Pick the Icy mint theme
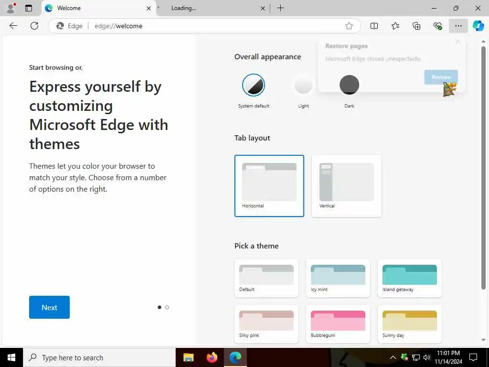 pos(338,278)
